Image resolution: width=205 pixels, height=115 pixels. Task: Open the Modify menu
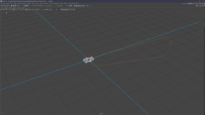click(x=15, y=3)
